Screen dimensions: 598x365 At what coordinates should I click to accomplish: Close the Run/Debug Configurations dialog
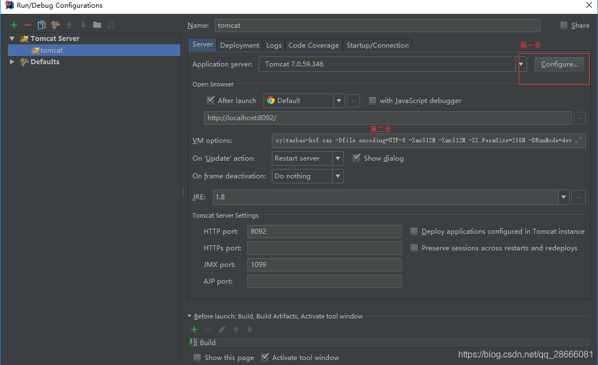click(589, 6)
